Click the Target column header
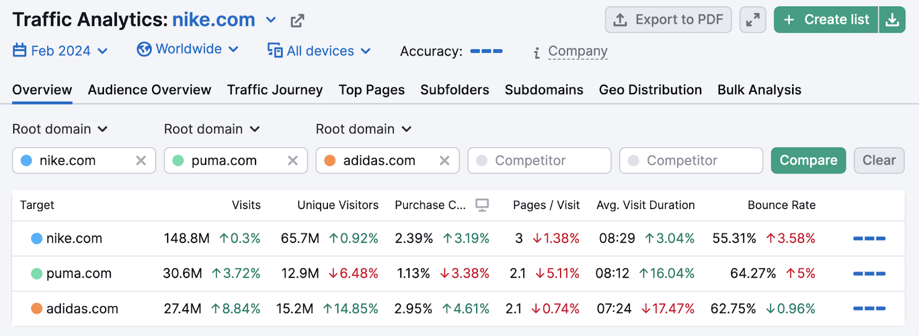 tap(37, 205)
